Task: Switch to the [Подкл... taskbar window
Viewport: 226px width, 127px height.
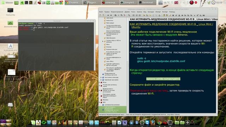Action: (92, 2)
